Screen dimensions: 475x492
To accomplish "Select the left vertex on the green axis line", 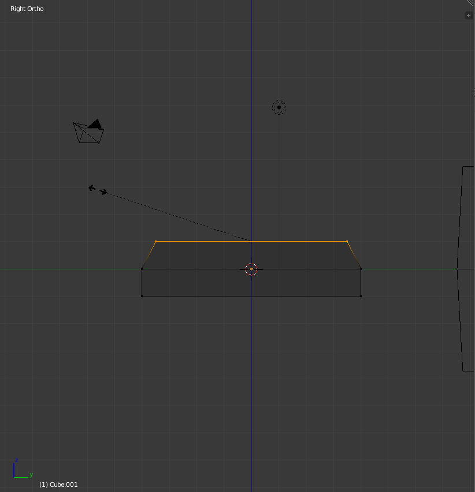I will click(142, 269).
